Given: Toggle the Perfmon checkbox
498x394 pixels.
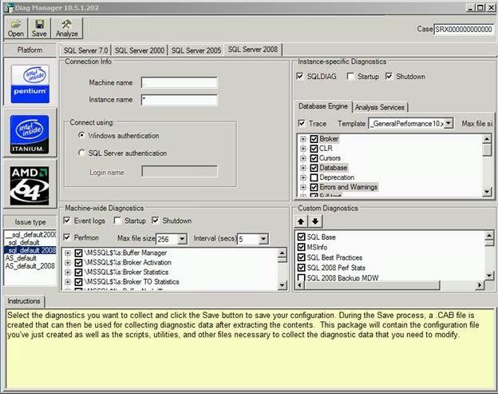Looking at the screenshot, I should [67, 237].
